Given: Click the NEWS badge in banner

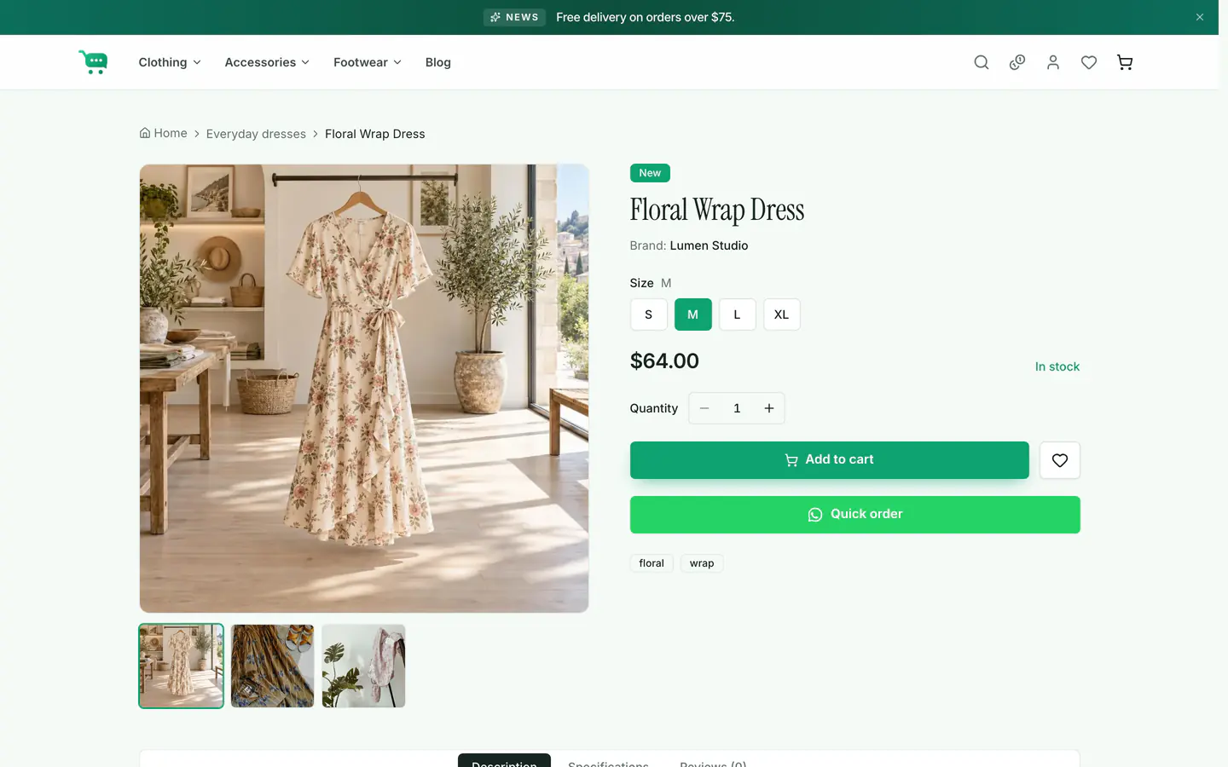Looking at the screenshot, I should pyautogui.click(x=515, y=17).
